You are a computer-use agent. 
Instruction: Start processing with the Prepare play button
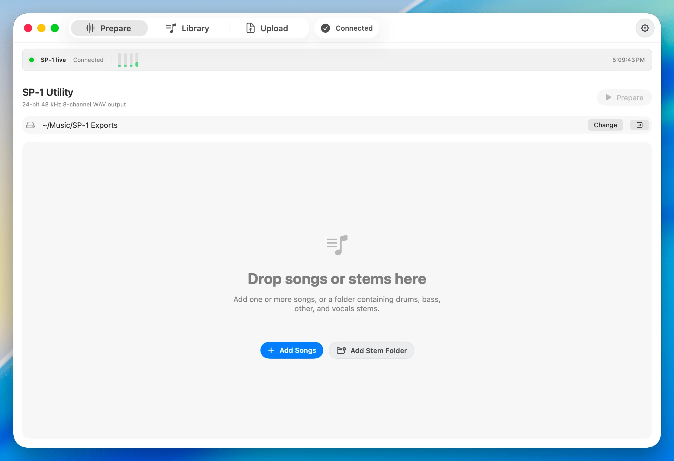[624, 98]
